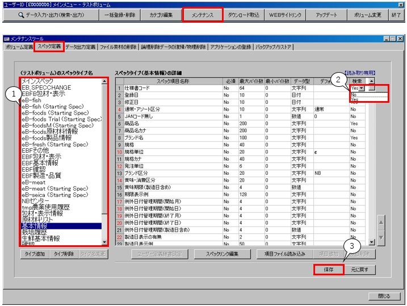Select 期限表示例 item cell
The height and width of the screenshot is (306, 407).
click(x=173, y=194)
